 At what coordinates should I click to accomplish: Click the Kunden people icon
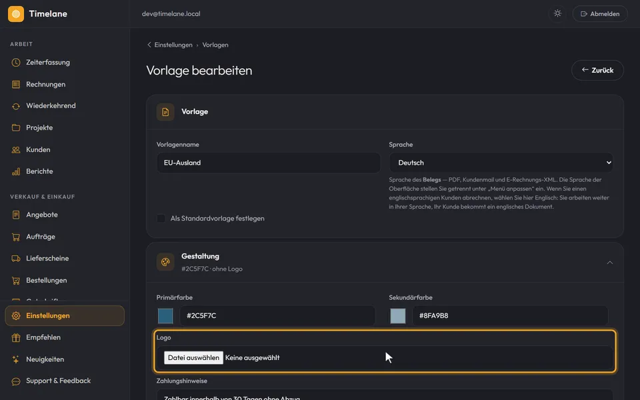pyautogui.click(x=16, y=150)
